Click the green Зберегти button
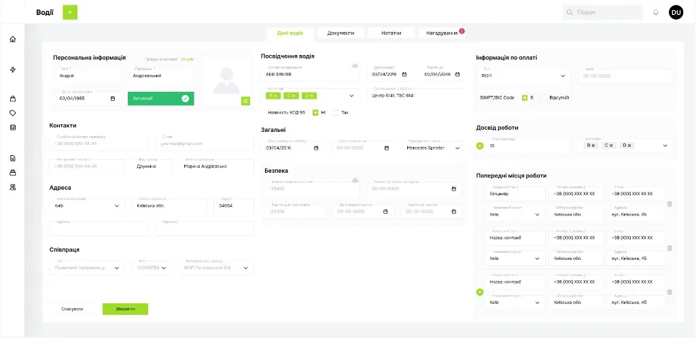This screenshot has width=696, height=338. pyautogui.click(x=125, y=309)
